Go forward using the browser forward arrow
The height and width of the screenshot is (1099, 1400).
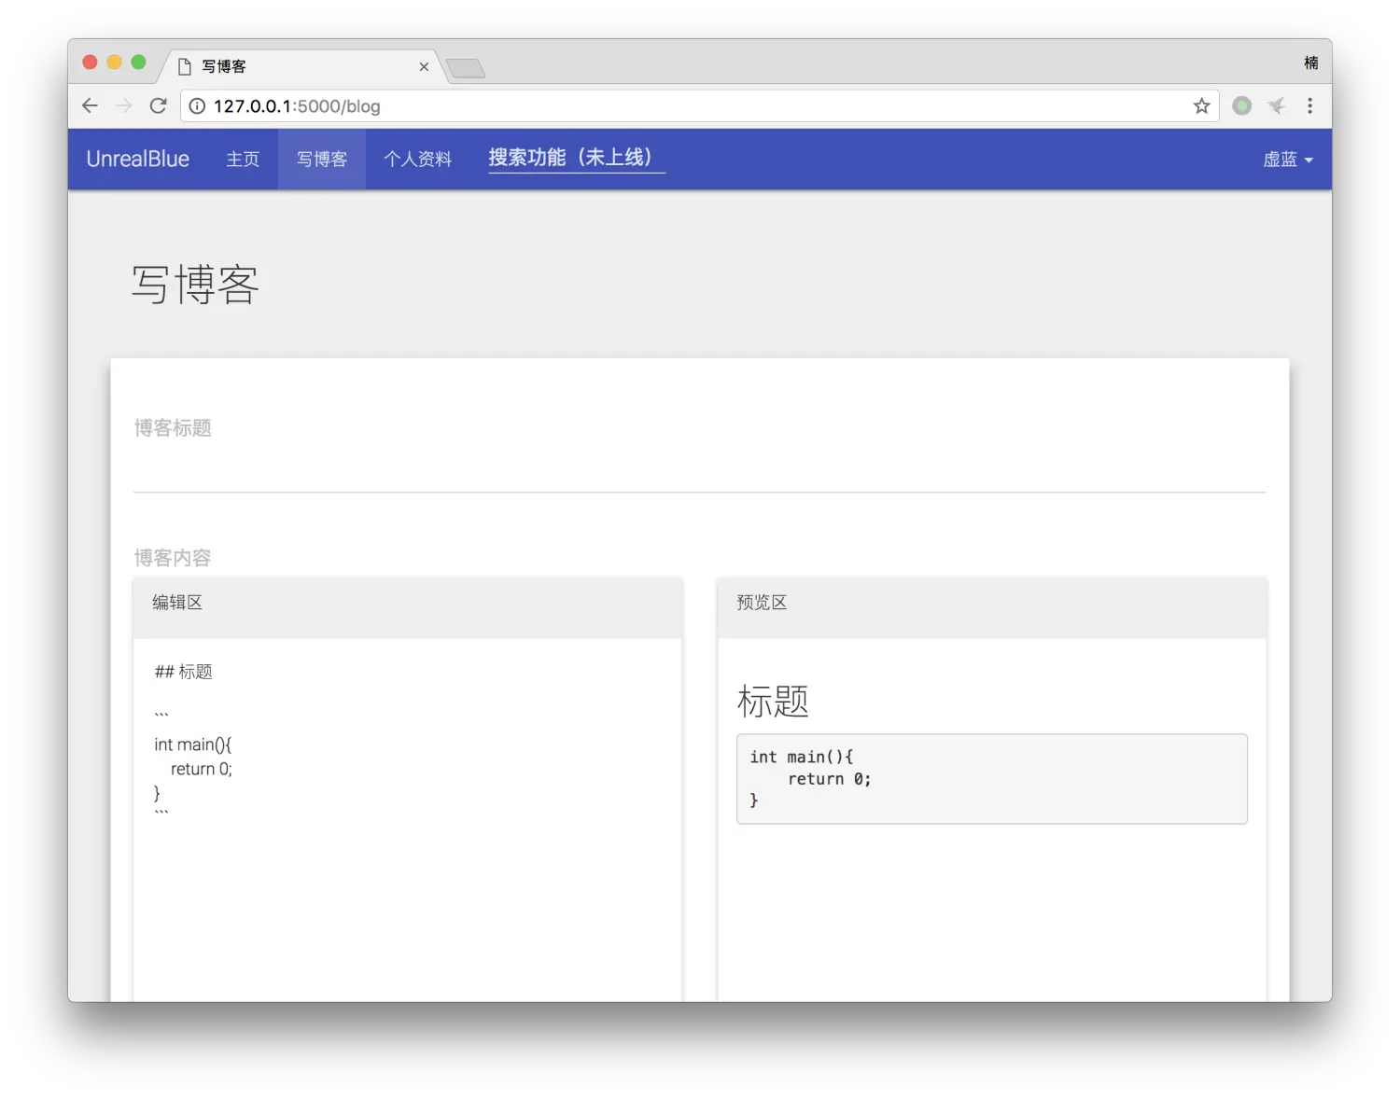[124, 105]
